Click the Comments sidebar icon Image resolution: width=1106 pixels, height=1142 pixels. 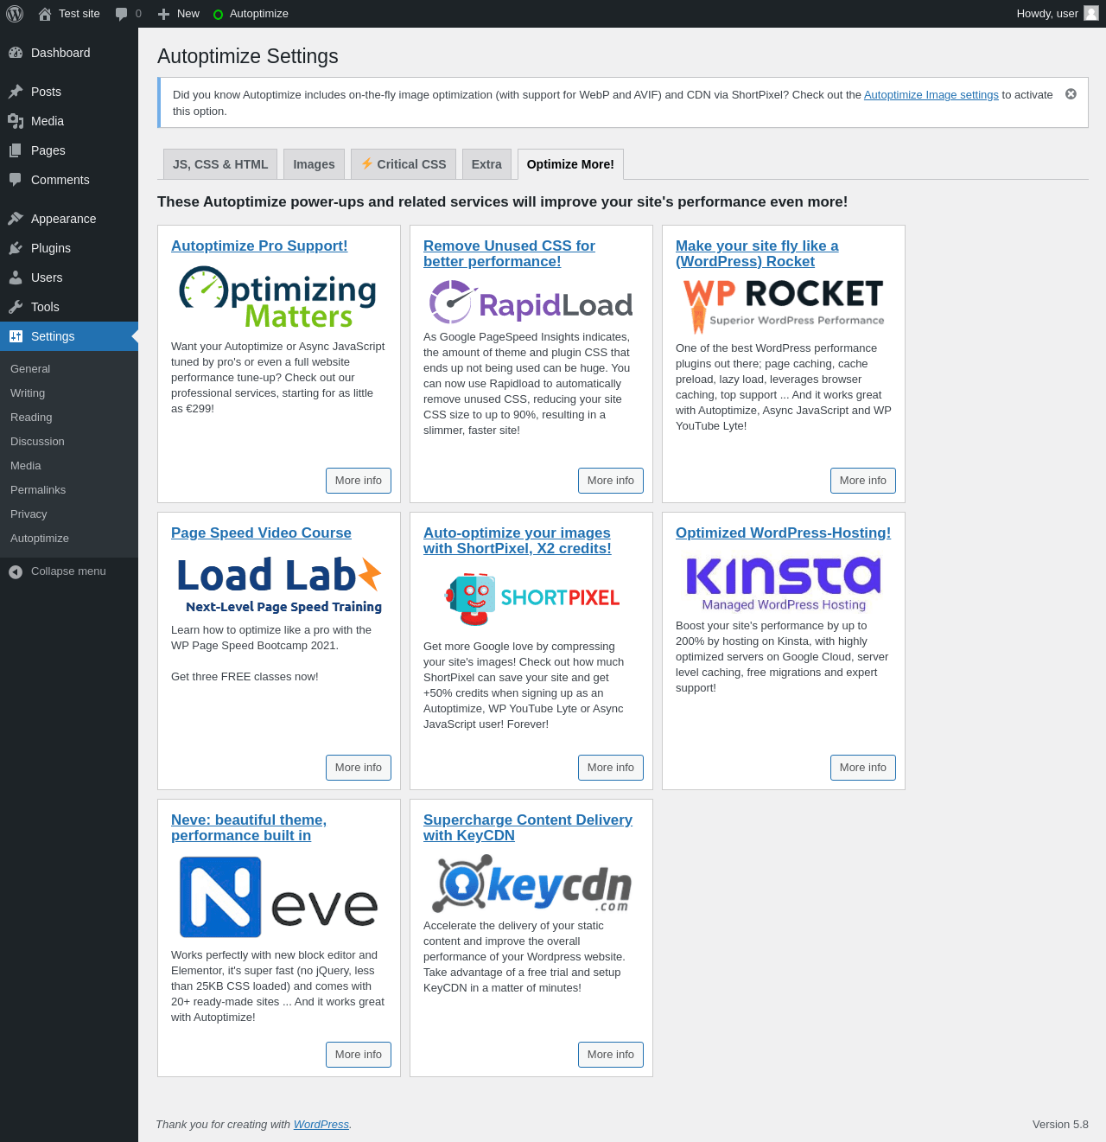click(x=16, y=180)
